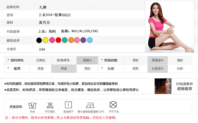Screen dimensions: 198x123
Task: Click the do-not-dry-clean (不可干洗) circle icon
Action: (113, 104)
